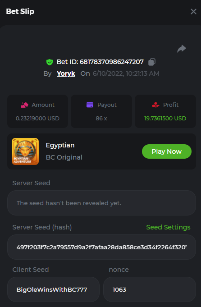Image resolution: width=201 pixels, height=307 pixels.
Task: Open Yoryk's user profile
Action: [66, 73]
